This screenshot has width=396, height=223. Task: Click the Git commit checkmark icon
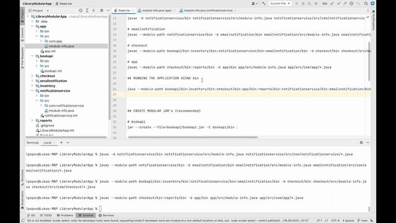338,4
